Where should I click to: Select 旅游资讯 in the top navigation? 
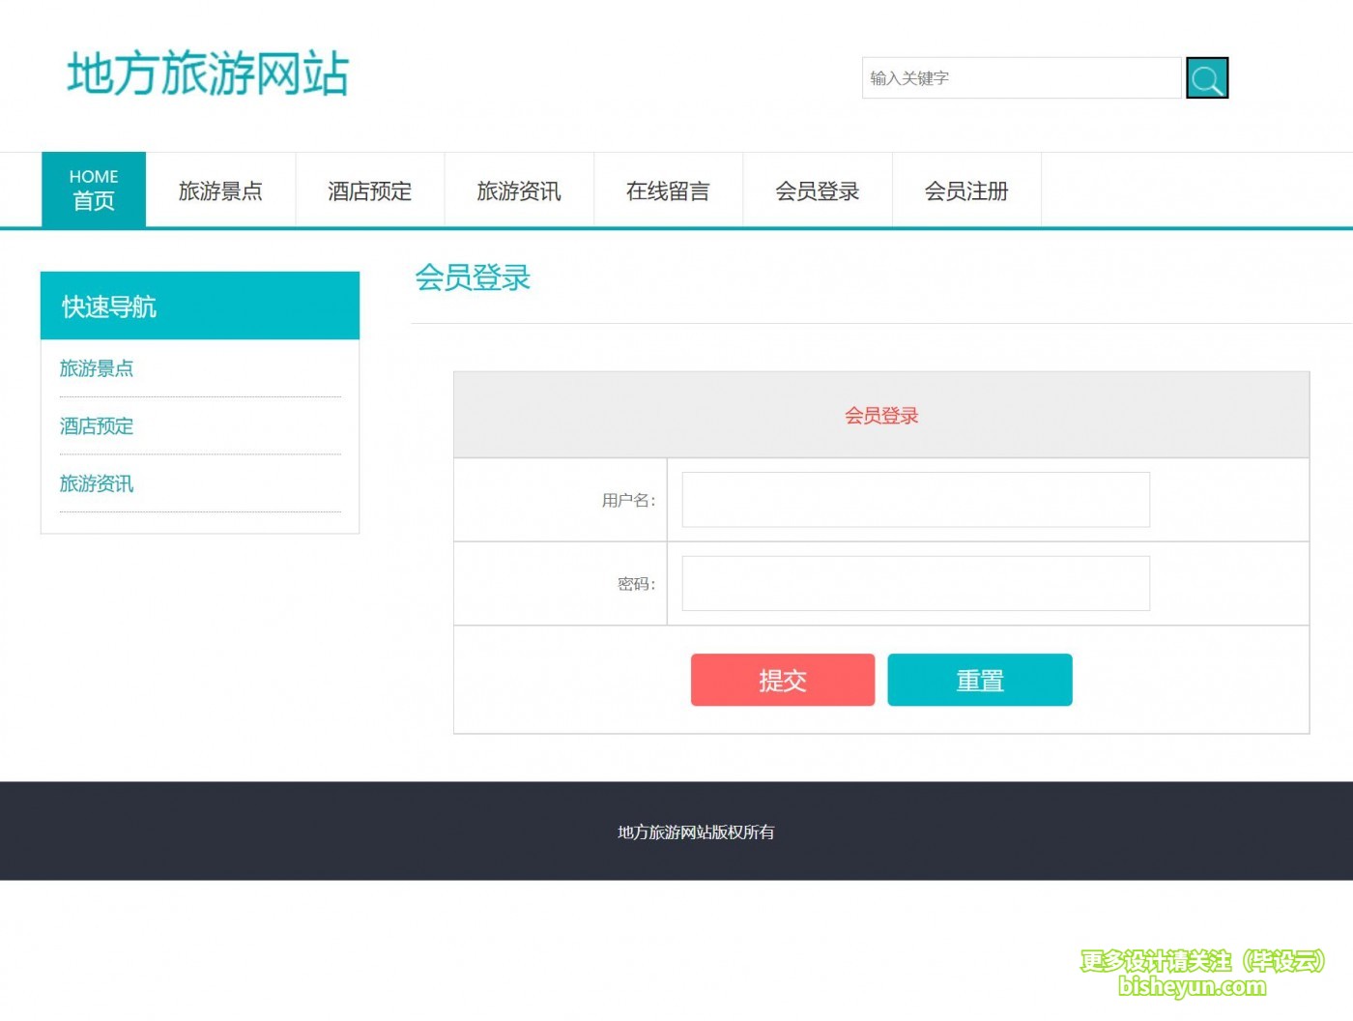click(x=519, y=190)
